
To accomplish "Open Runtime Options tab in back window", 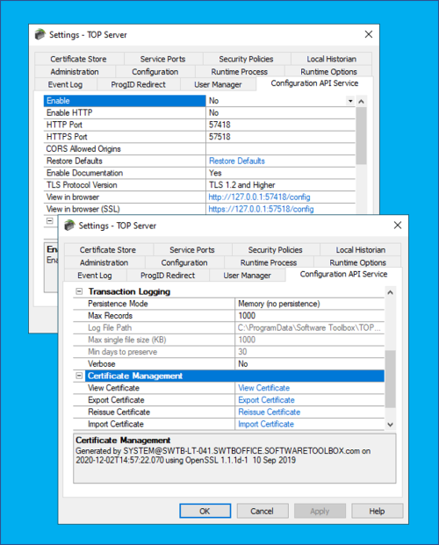I will (328, 72).
